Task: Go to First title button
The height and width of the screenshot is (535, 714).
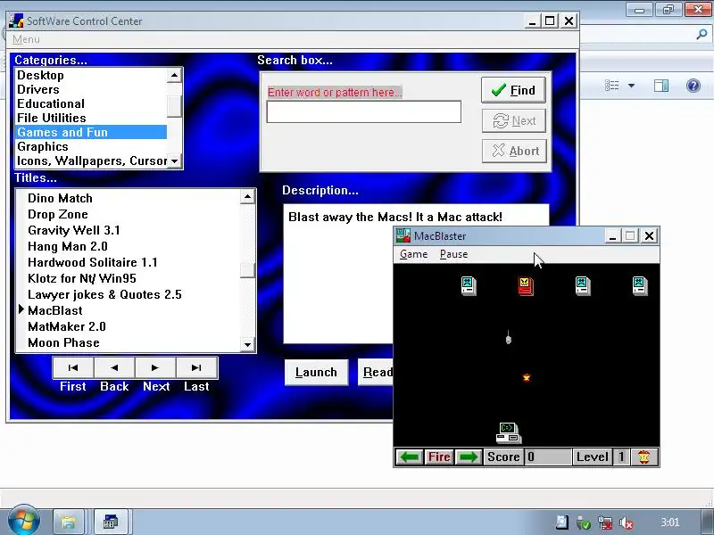Action: click(73, 367)
